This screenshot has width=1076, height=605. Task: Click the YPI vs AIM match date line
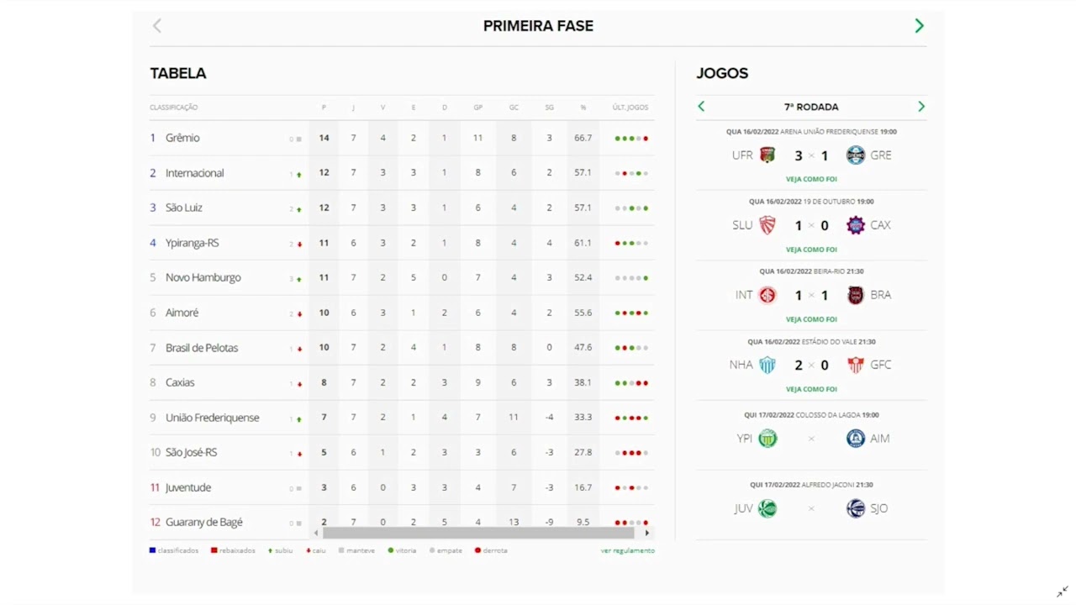pyautogui.click(x=811, y=415)
